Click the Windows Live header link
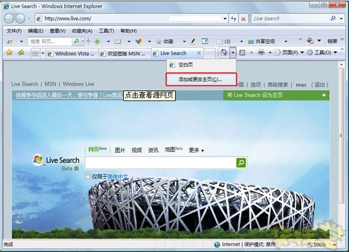Screen dimensions: 349x252 pyautogui.click(x=79, y=84)
